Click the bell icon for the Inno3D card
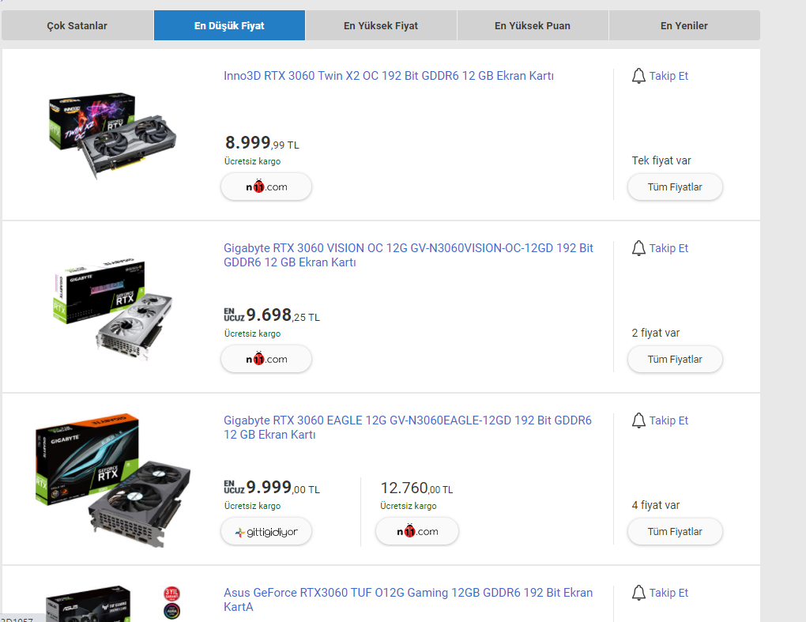 point(638,76)
